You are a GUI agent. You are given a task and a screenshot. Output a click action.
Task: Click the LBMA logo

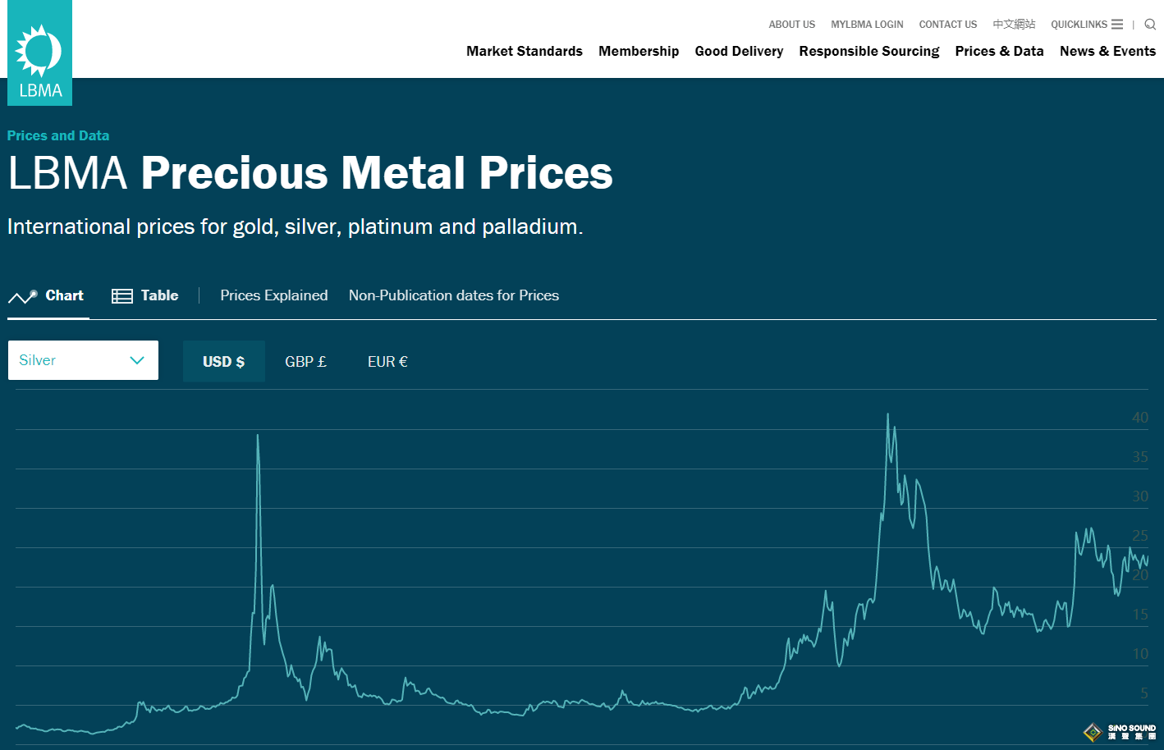(x=39, y=53)
